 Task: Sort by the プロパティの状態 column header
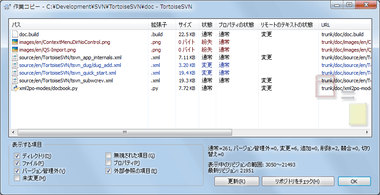tap(237, 25)
